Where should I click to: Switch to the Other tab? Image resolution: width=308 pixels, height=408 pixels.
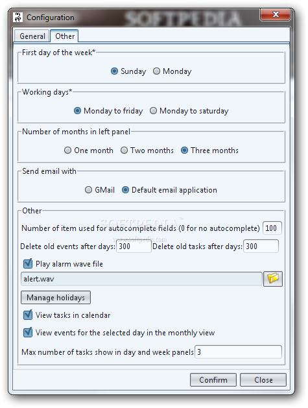65,36
